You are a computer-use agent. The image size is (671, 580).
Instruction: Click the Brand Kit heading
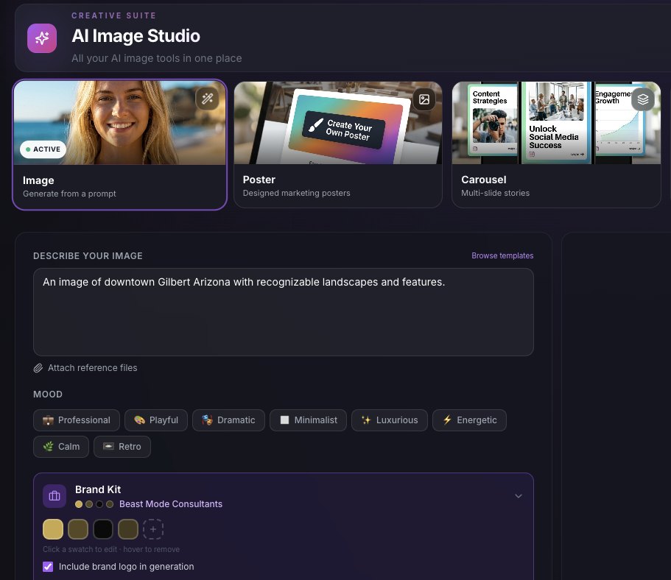98,489
